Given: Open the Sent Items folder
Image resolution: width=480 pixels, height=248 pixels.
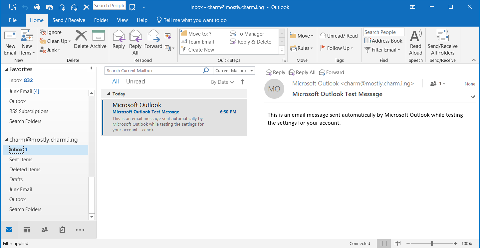Looking at the screenshot, I should pos(21,159).
